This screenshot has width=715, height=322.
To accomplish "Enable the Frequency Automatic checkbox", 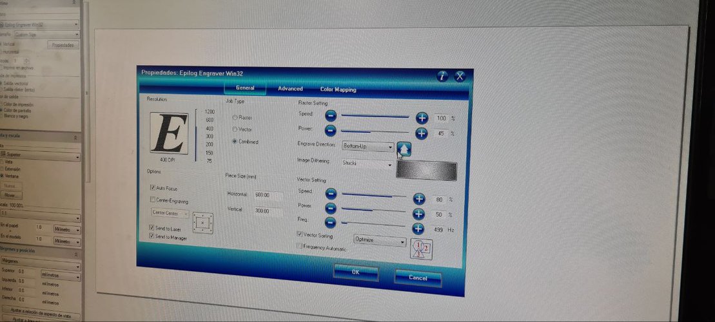I will pos(300,246).
